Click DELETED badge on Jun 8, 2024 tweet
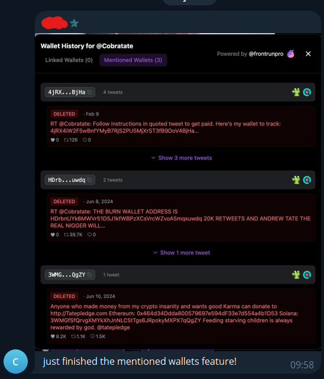324x379 pixels. tap(64, 201)
